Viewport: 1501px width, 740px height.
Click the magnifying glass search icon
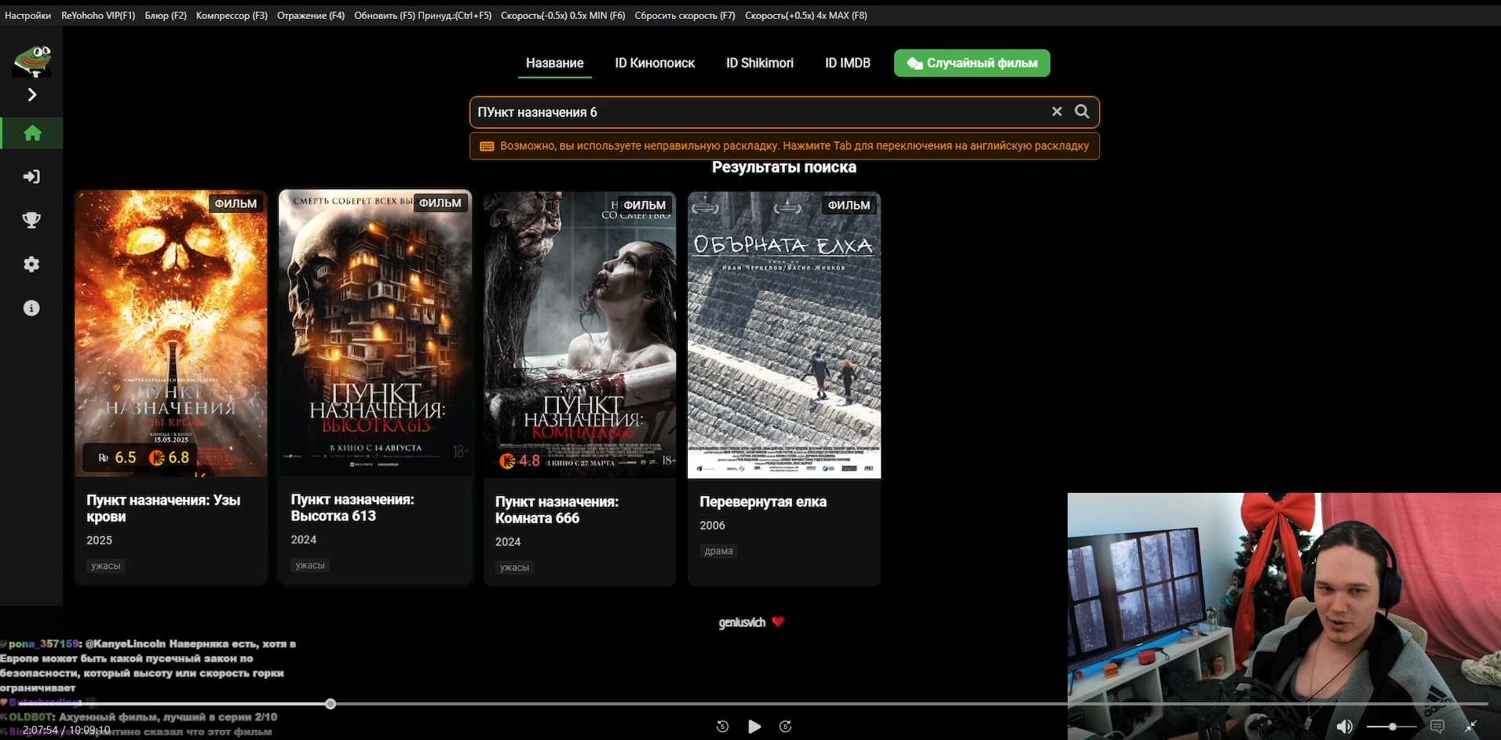point(1082,111)
